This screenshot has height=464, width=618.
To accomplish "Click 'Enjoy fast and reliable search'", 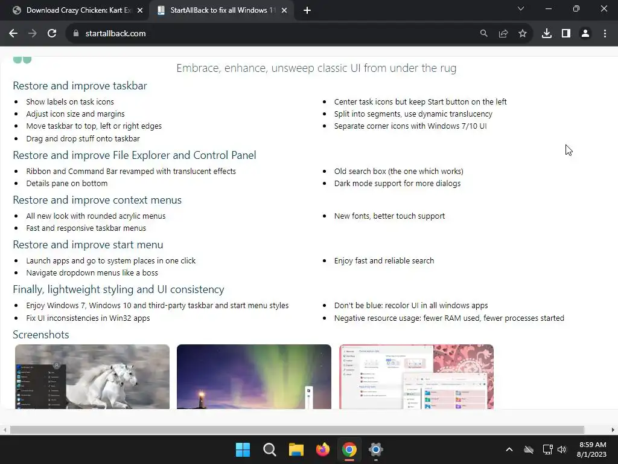I will click(384, 261).
